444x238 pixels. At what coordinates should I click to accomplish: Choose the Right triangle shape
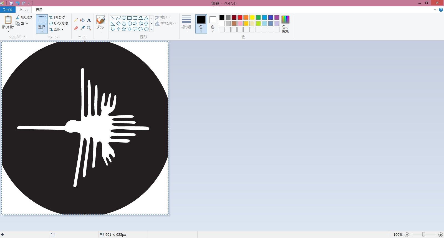113,24
